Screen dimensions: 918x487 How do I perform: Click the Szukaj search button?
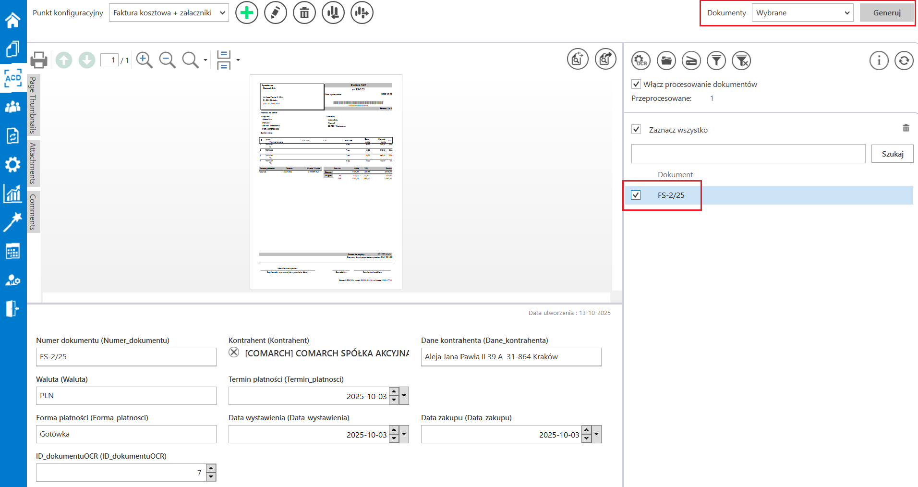(893, 154)
